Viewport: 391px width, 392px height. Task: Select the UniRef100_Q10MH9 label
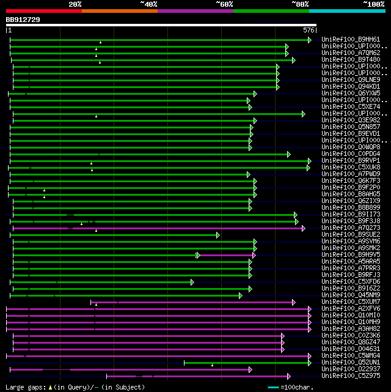(x=351, y=322)
